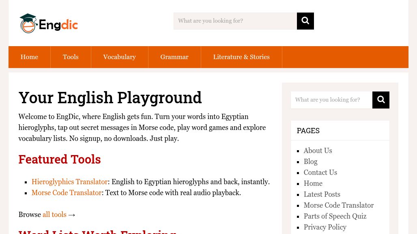Viewport: 417px width, 234px height.
Task: Open Parts of Speech Quiz page
Action: (335, 216)
